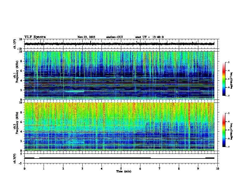245x189 pixels.
Task: Click the ch.2 color scale bar
Action: coord(224,130)
